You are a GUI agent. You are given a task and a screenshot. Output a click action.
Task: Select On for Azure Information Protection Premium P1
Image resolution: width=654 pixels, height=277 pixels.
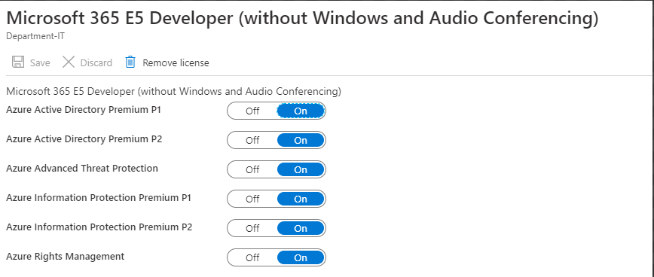(x=301, y=199)
